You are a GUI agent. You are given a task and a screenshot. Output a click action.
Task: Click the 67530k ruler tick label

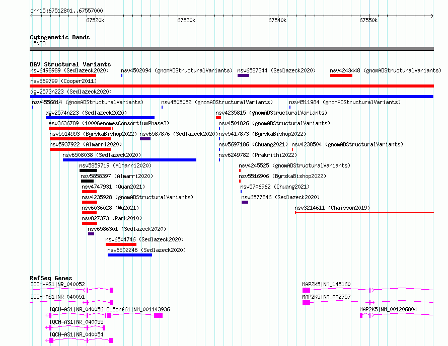(186, 20)
